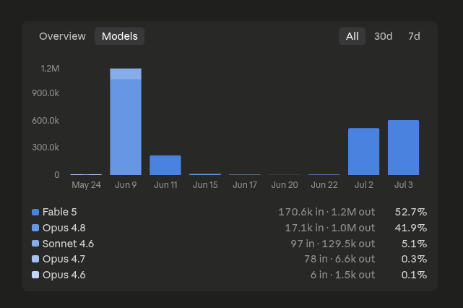Click the Opus 4.6 legend label
Screen dimensions: 463x308
[x=64, y=275]
